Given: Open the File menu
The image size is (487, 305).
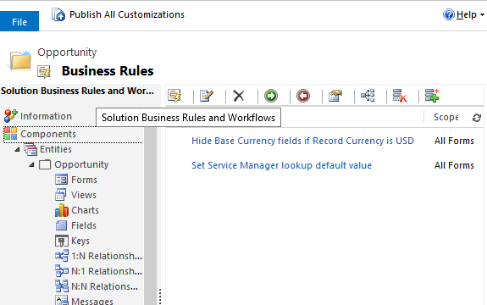Looking at the screenshot, I should [19, 21].
